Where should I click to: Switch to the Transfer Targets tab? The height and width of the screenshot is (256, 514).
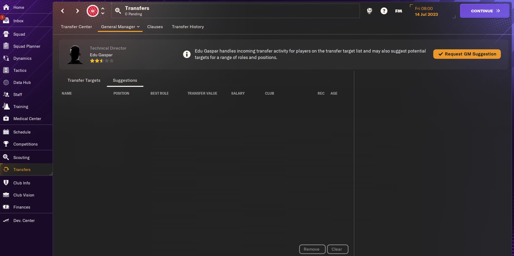click(84, 80)
